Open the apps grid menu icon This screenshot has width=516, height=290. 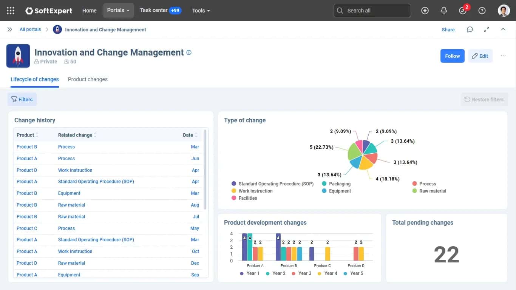(x=11, y=11)
